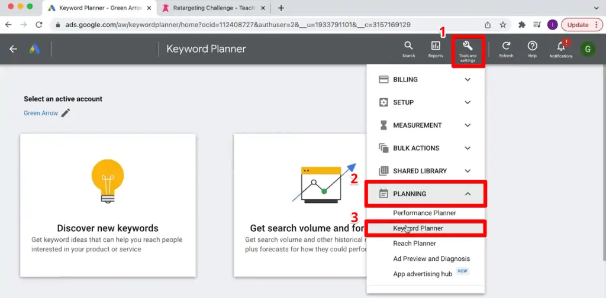Expand the BILLING section chevron

[468, 79]
